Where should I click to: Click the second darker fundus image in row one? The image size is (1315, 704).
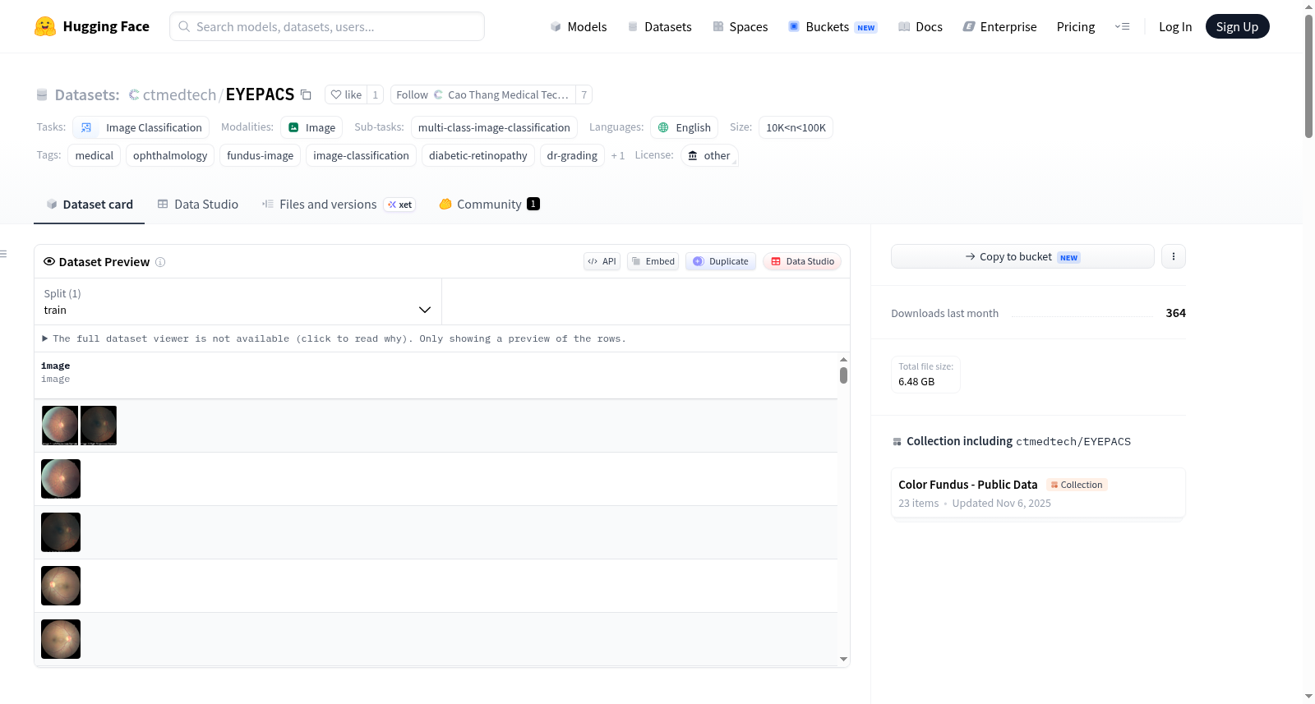tap(99, 426)
